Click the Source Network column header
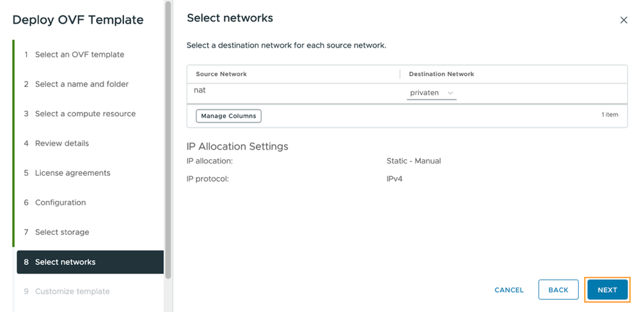The image size is (639, 312). 221,74
